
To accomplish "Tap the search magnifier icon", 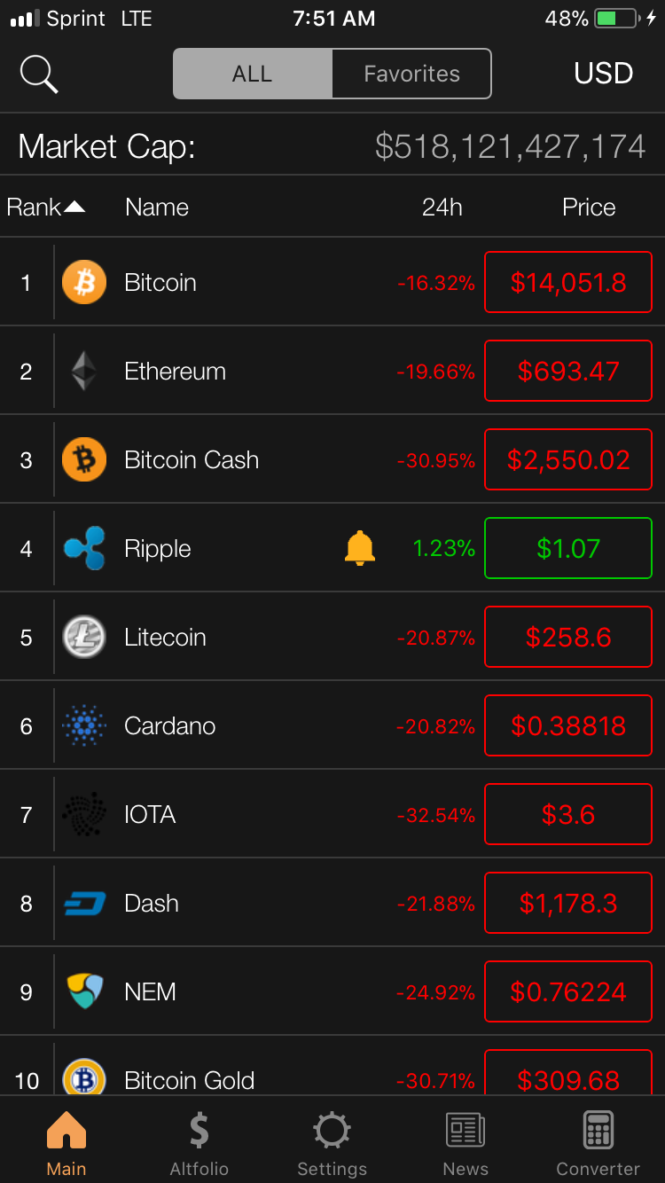I will [x=39, y=74].
